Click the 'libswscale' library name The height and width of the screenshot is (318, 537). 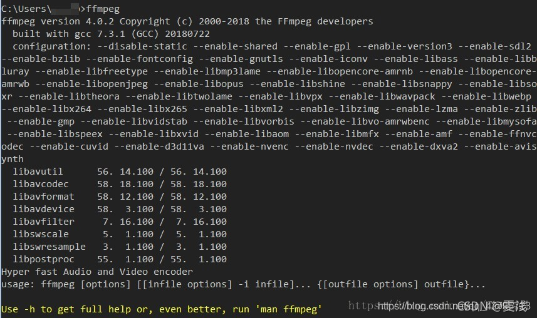pyautogui.click(x=41, y=234)
